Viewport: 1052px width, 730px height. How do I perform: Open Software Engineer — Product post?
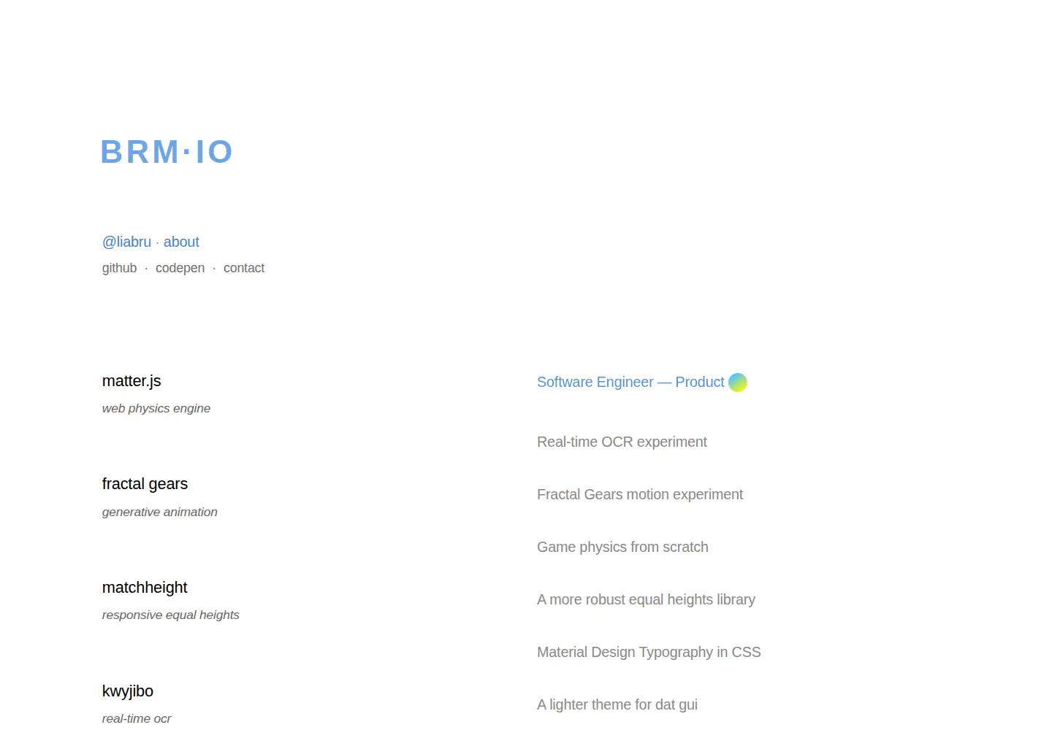[x=630, y=382]
